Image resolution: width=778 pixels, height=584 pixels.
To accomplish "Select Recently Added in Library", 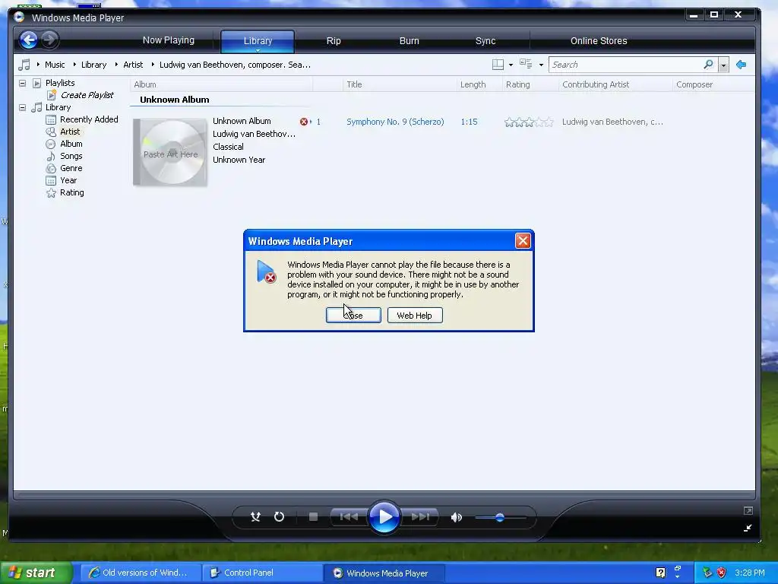I will [x=89, y=119].
